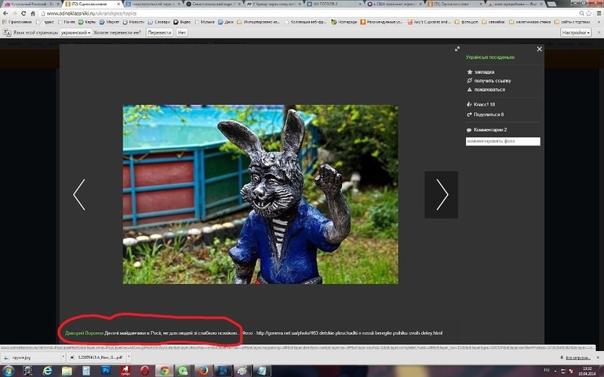Image resolution: width=604 pixels, height=377 pixels.
Task: Open the Настройки translation settings dropdown
Action: click(x=576, y=33)
